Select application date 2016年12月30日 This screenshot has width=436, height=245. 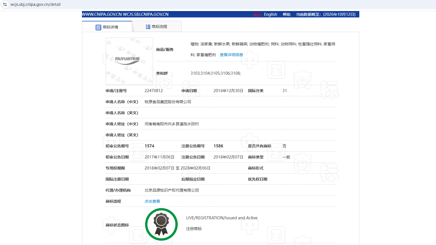[228, 91]
